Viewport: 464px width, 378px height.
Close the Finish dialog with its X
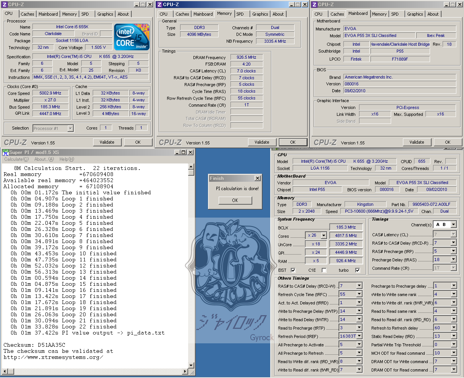click(258, 178)
